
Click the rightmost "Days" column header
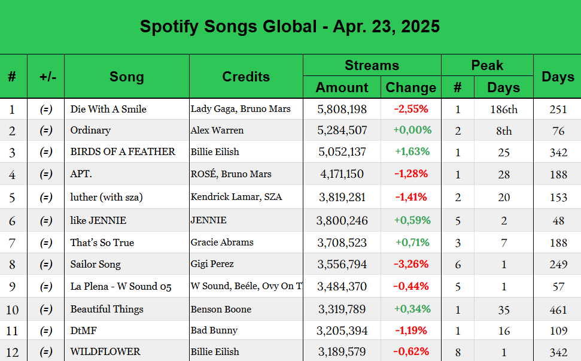pyautogui.click(x=558, y=77)
